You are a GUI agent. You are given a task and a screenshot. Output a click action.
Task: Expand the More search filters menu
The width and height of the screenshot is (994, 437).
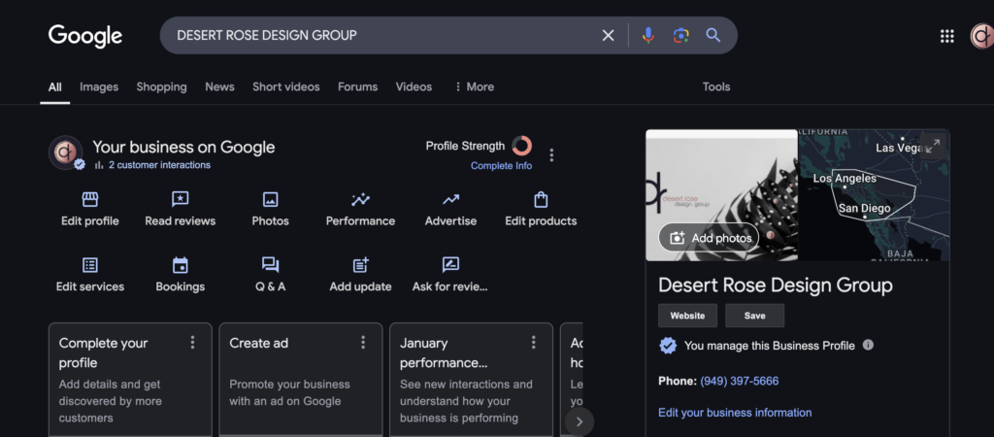pos(474,86)
